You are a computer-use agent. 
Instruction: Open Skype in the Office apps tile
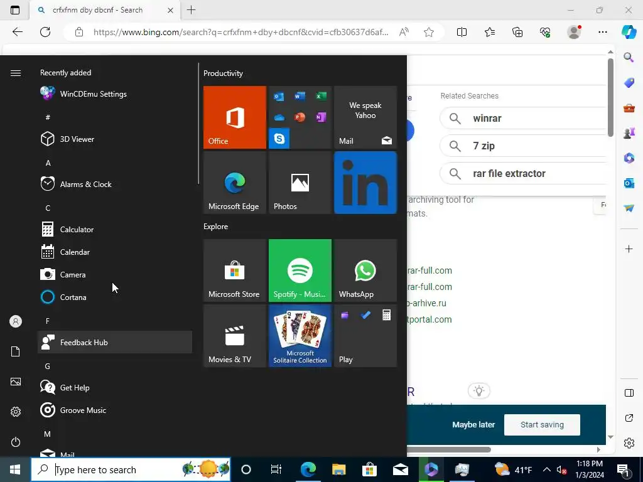(279, 139)
